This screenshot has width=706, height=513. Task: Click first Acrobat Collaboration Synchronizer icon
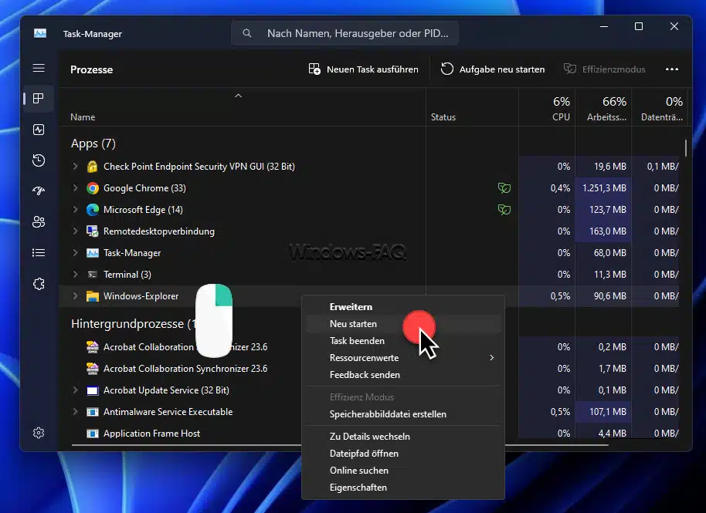pos(92,347)
